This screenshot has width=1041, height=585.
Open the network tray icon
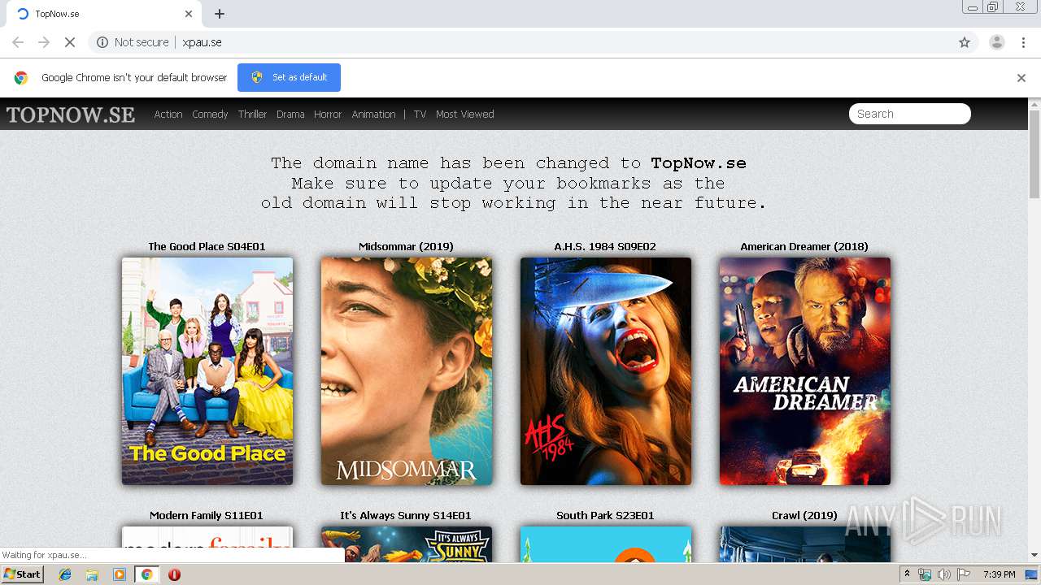925,574
